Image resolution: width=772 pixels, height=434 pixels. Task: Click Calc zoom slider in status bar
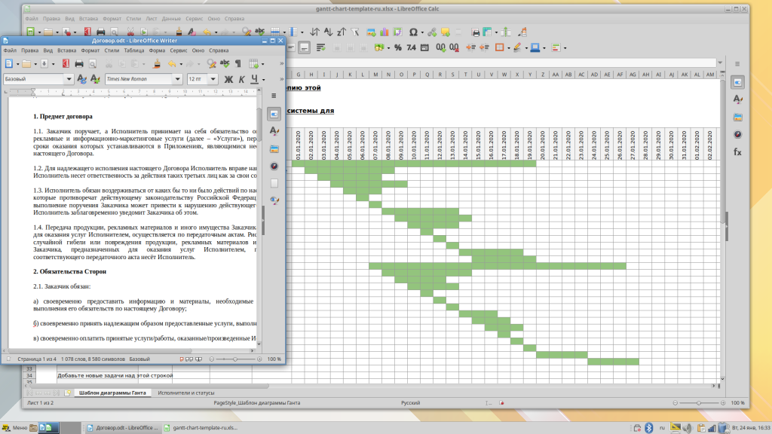point(702,403)
